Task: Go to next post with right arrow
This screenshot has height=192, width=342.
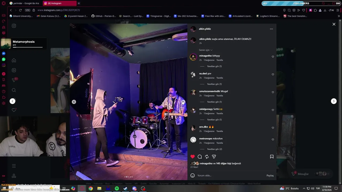Action: click(x=334, y=101)
